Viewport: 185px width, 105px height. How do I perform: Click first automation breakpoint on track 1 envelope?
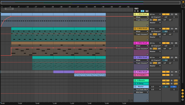tap(11, 16)
